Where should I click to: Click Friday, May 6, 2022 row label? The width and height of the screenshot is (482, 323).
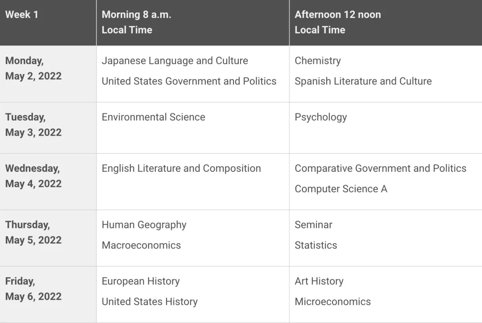tap(33, 289)
